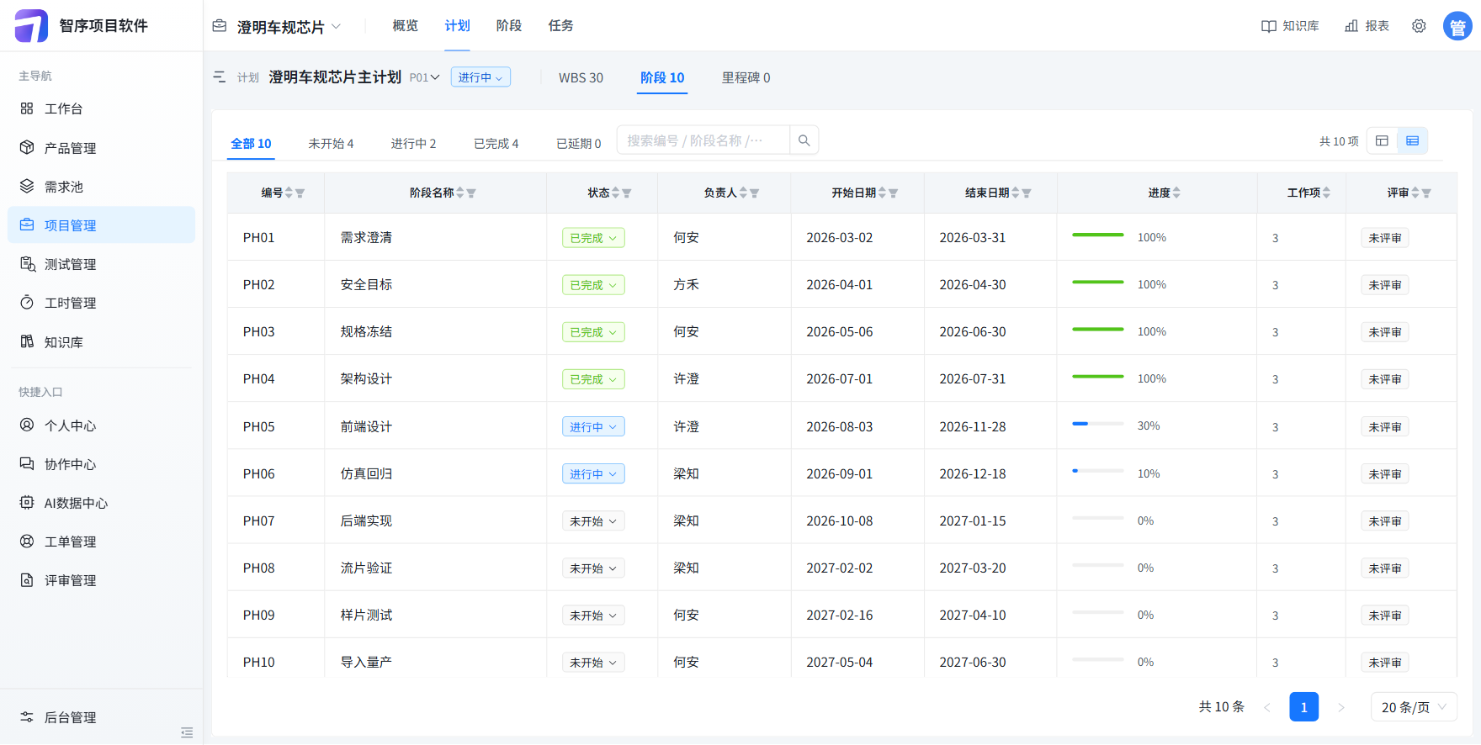Open 知识库 in the header

(1290, 26)
